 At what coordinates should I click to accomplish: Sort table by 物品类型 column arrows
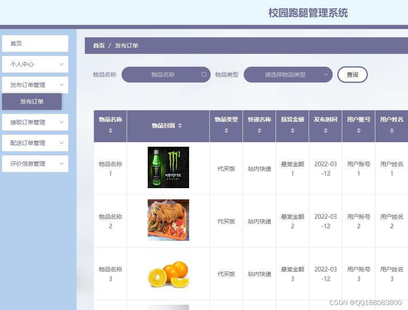click(226, 131)
